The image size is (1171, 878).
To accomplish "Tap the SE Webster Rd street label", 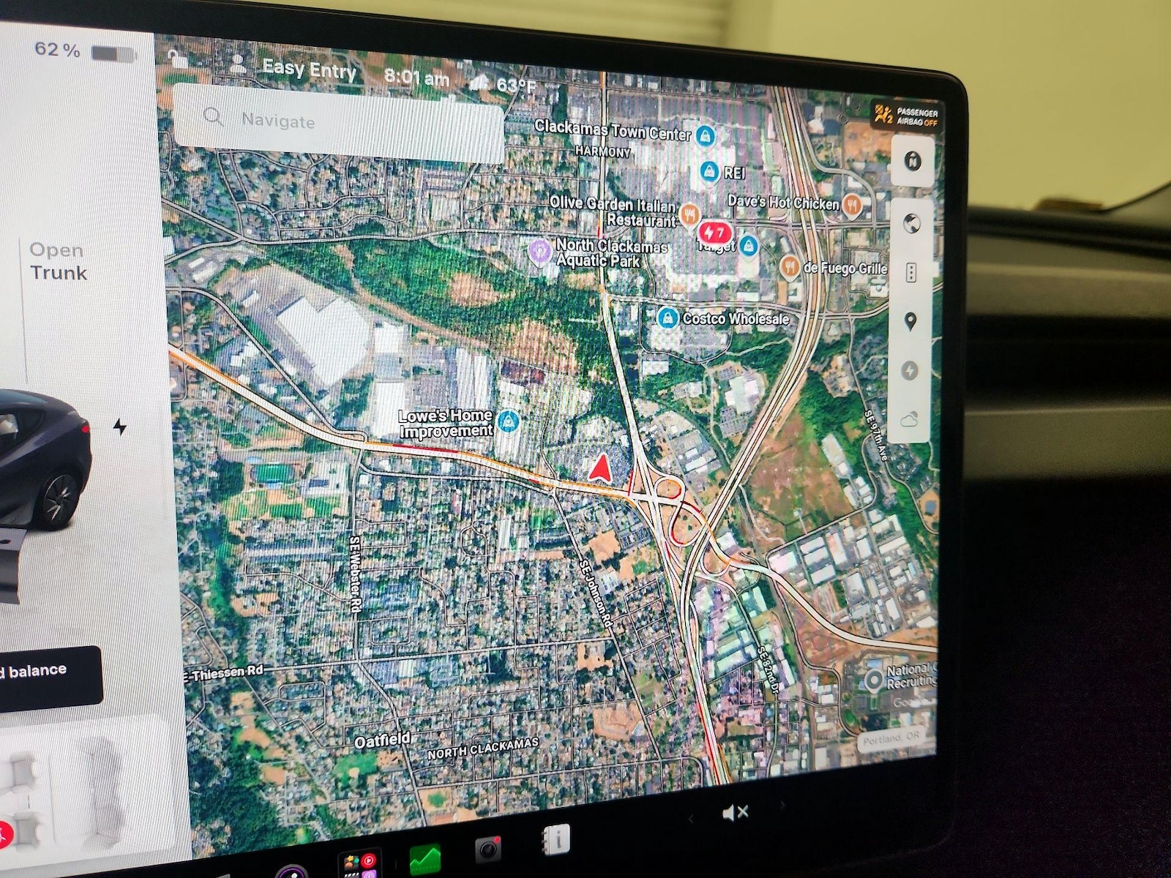I will pos(355,573).
